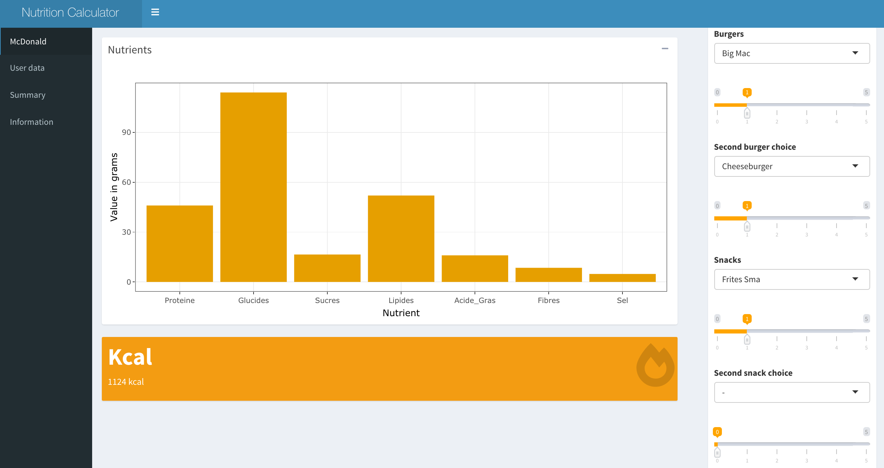Open the McDonald sidebar menu item
This screenshot has height=468, width=884.
coord(28,42)
